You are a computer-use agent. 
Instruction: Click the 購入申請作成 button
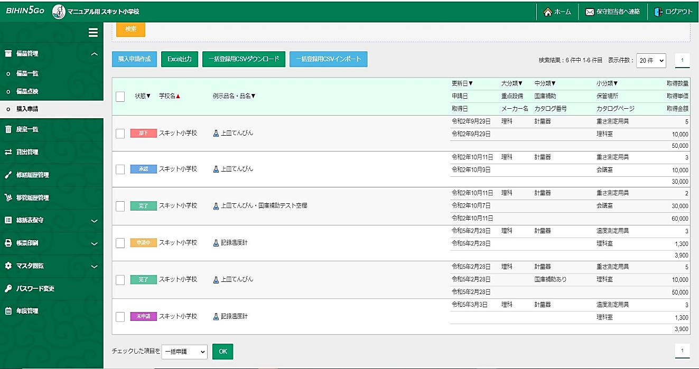tap(134, 59)
